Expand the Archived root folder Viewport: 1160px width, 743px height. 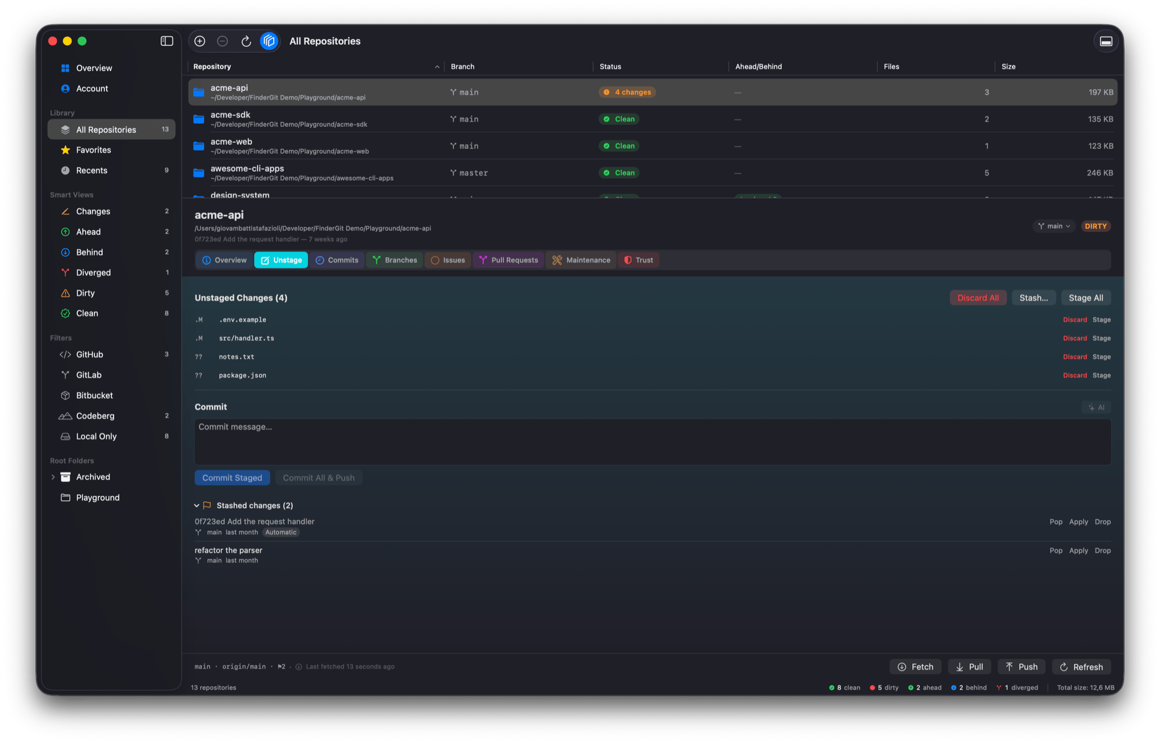53,477
